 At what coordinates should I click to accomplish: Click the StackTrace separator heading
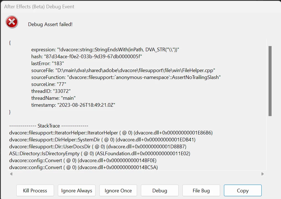[x=49, y=126]
